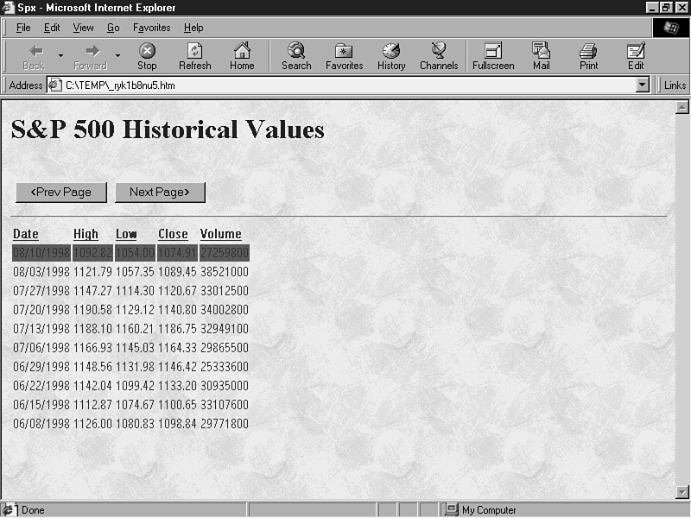Open the Back button history dropdown arrow
Viewport: 691px width, 518px height.
pos(60,56)
